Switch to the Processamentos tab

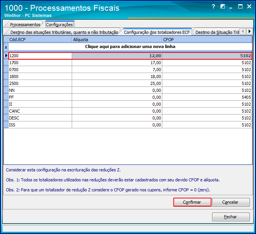[25, 25]
